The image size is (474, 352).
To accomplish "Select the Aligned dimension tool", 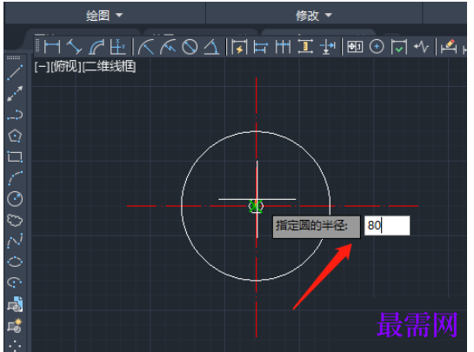I will click(x=74, y=47).
